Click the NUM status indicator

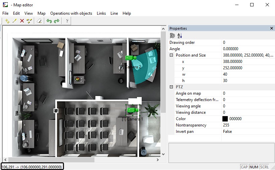coord(254,167)
